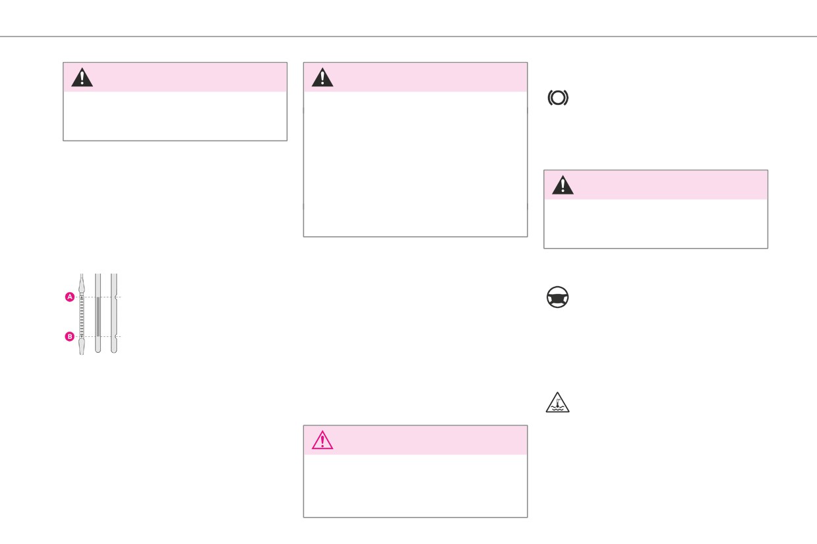
Task: Click the black warning triangle in the tallest warning box
Action: coord(322,77)
